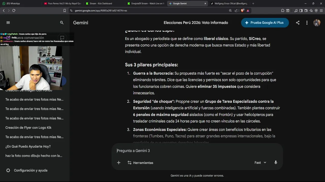Focus the 'Pregunta a Gemini 3' input
The height and width of the screenshot is (182, 325).
[x=197, y=151]
